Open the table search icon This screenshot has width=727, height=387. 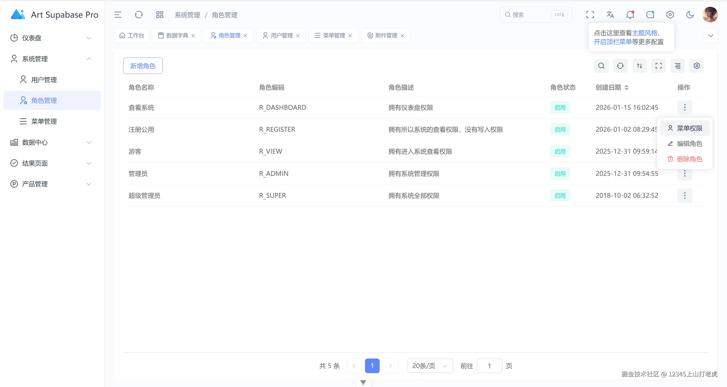(x=601, y=65)
